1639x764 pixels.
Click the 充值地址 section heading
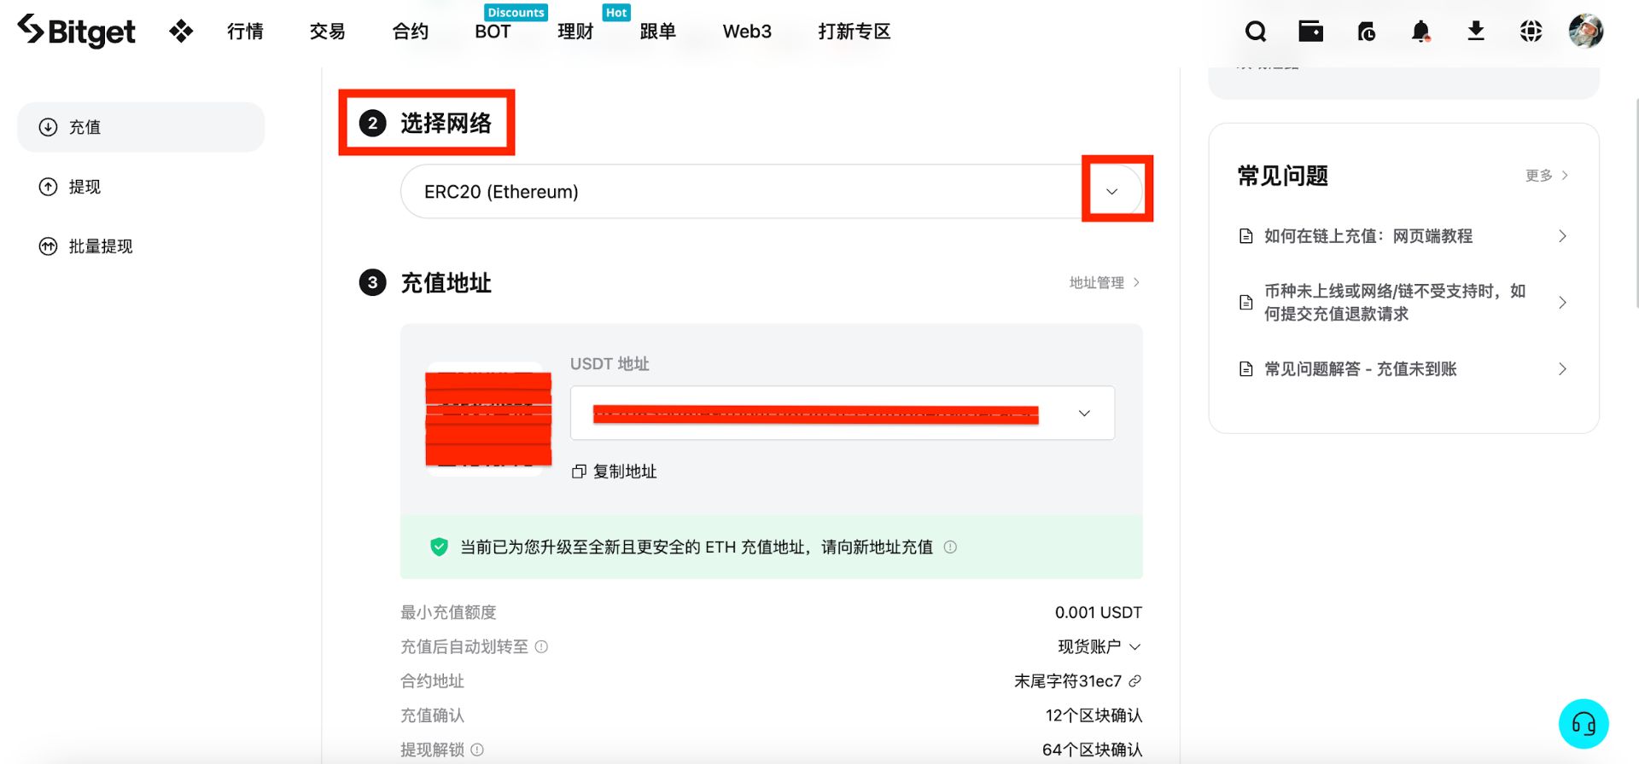click(x=446, y=283)
